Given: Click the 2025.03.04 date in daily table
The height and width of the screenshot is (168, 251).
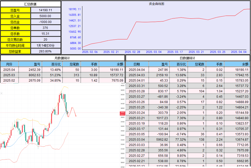Looking at the screenshot, I should coord(137,139).
